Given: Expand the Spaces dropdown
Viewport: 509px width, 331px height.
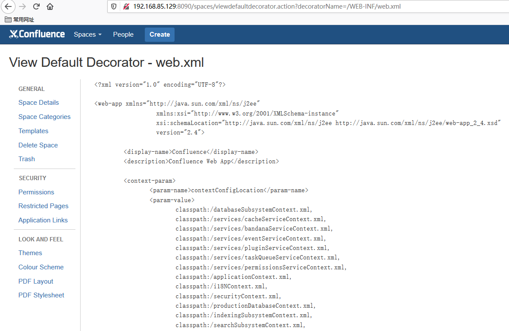Looking at the screenshot, I should (87, 34).
